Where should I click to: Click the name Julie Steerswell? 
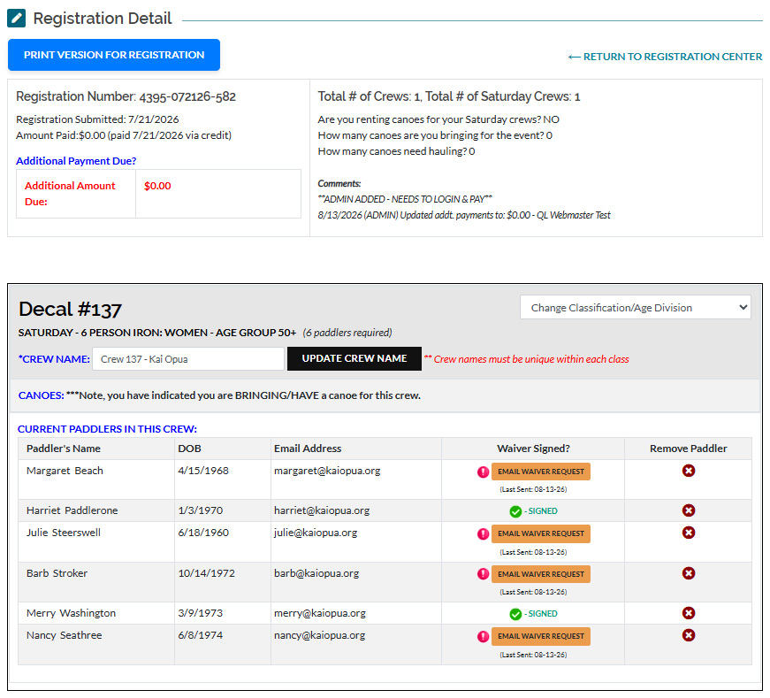(x=64, y=533)
